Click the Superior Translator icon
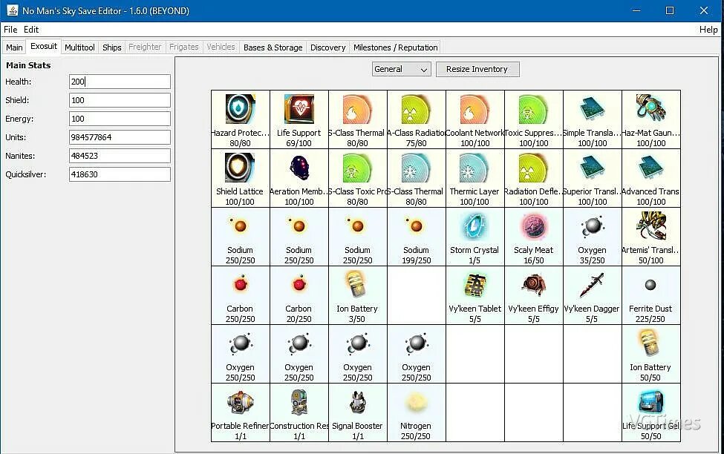This screenshot has width=724, height=454. click(593, 168)
